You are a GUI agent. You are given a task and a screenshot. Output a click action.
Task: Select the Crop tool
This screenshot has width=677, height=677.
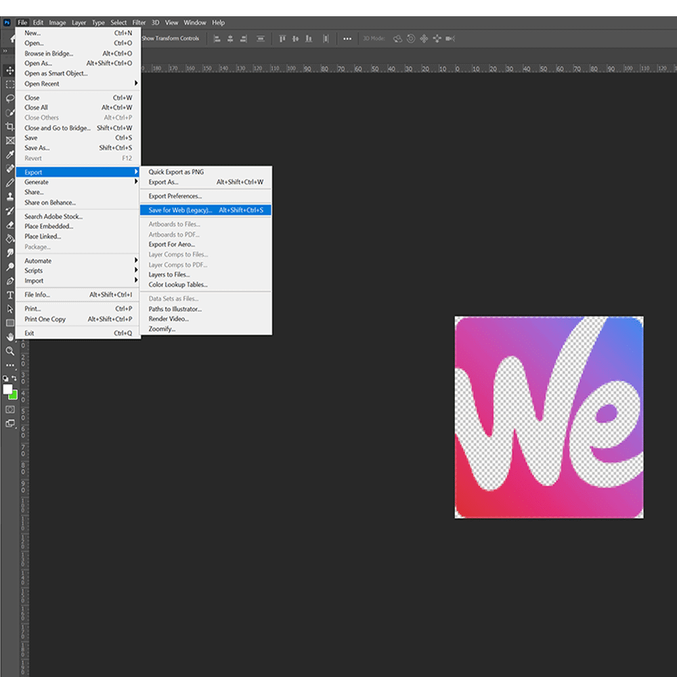coord(10,127)
